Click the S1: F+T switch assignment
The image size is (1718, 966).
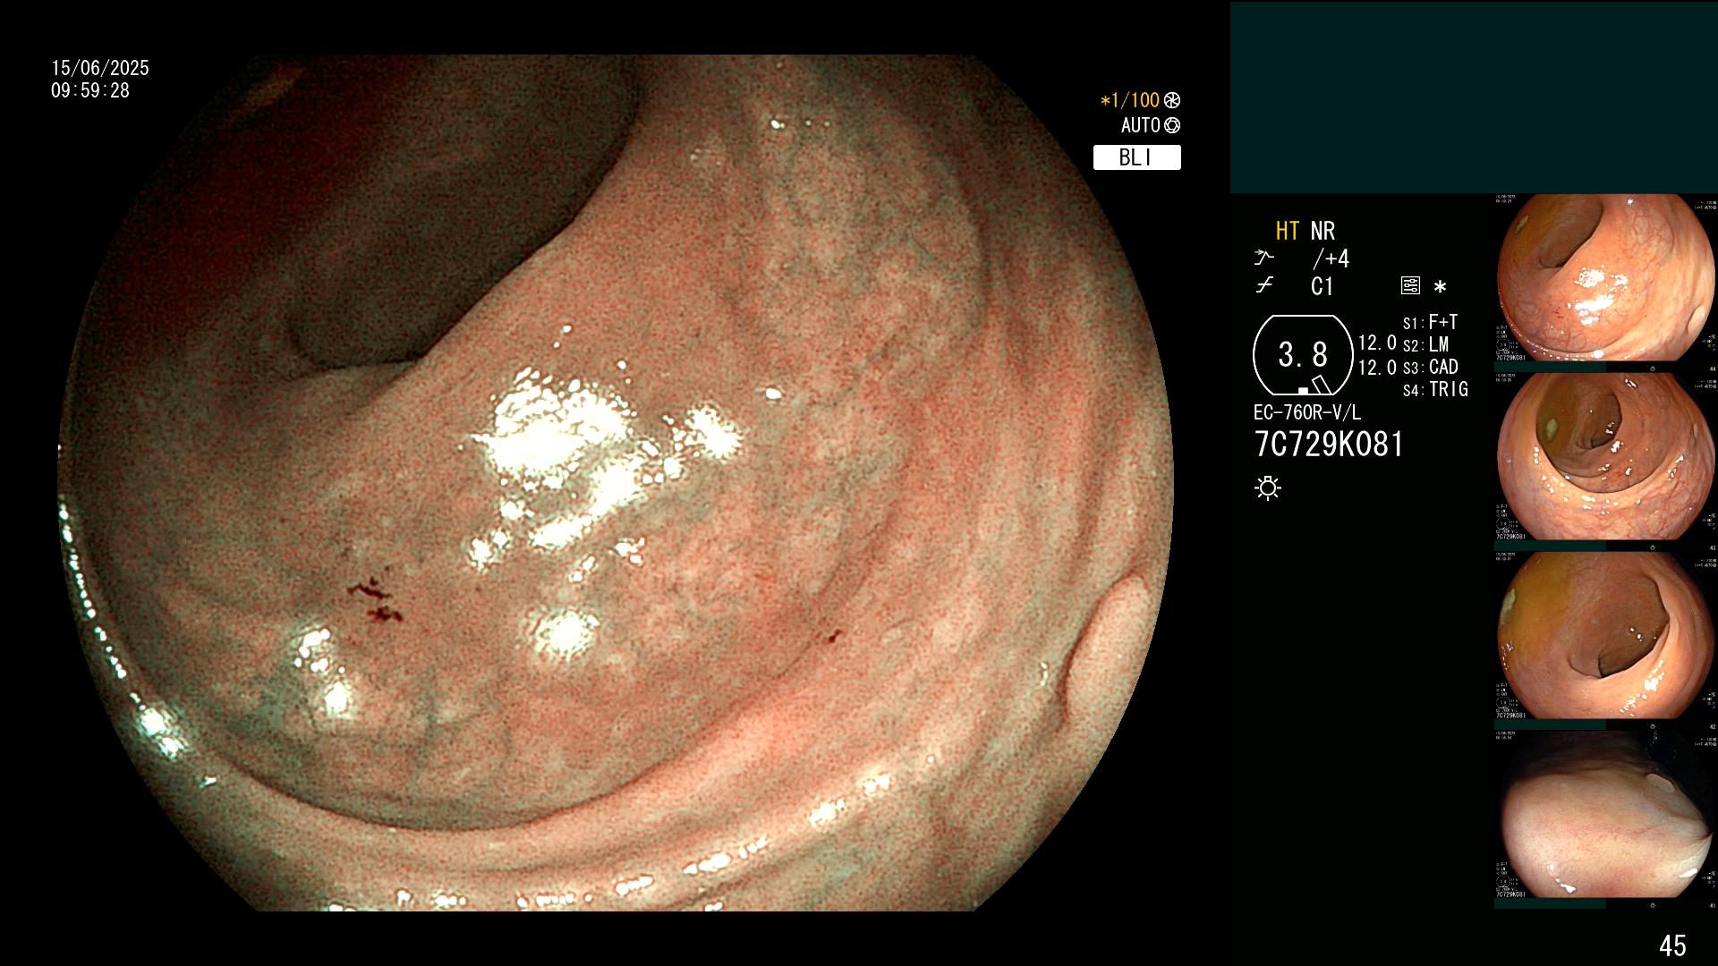[1430, 322]
